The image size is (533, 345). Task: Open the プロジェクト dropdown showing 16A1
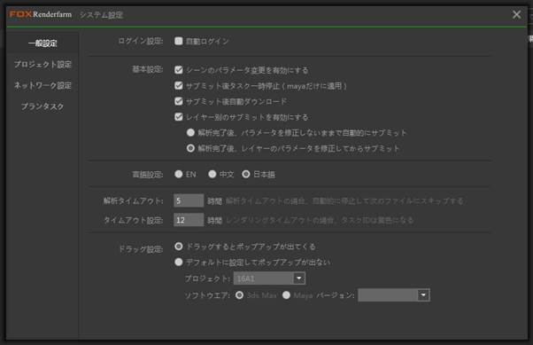tap(269, 278)
